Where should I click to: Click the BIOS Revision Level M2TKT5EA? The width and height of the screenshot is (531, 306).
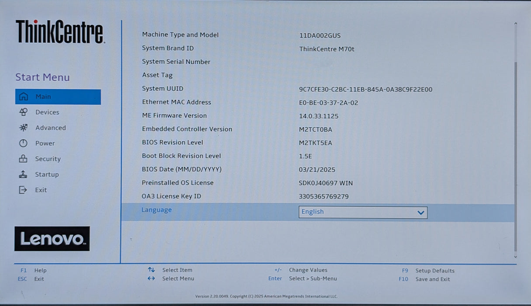316,143
